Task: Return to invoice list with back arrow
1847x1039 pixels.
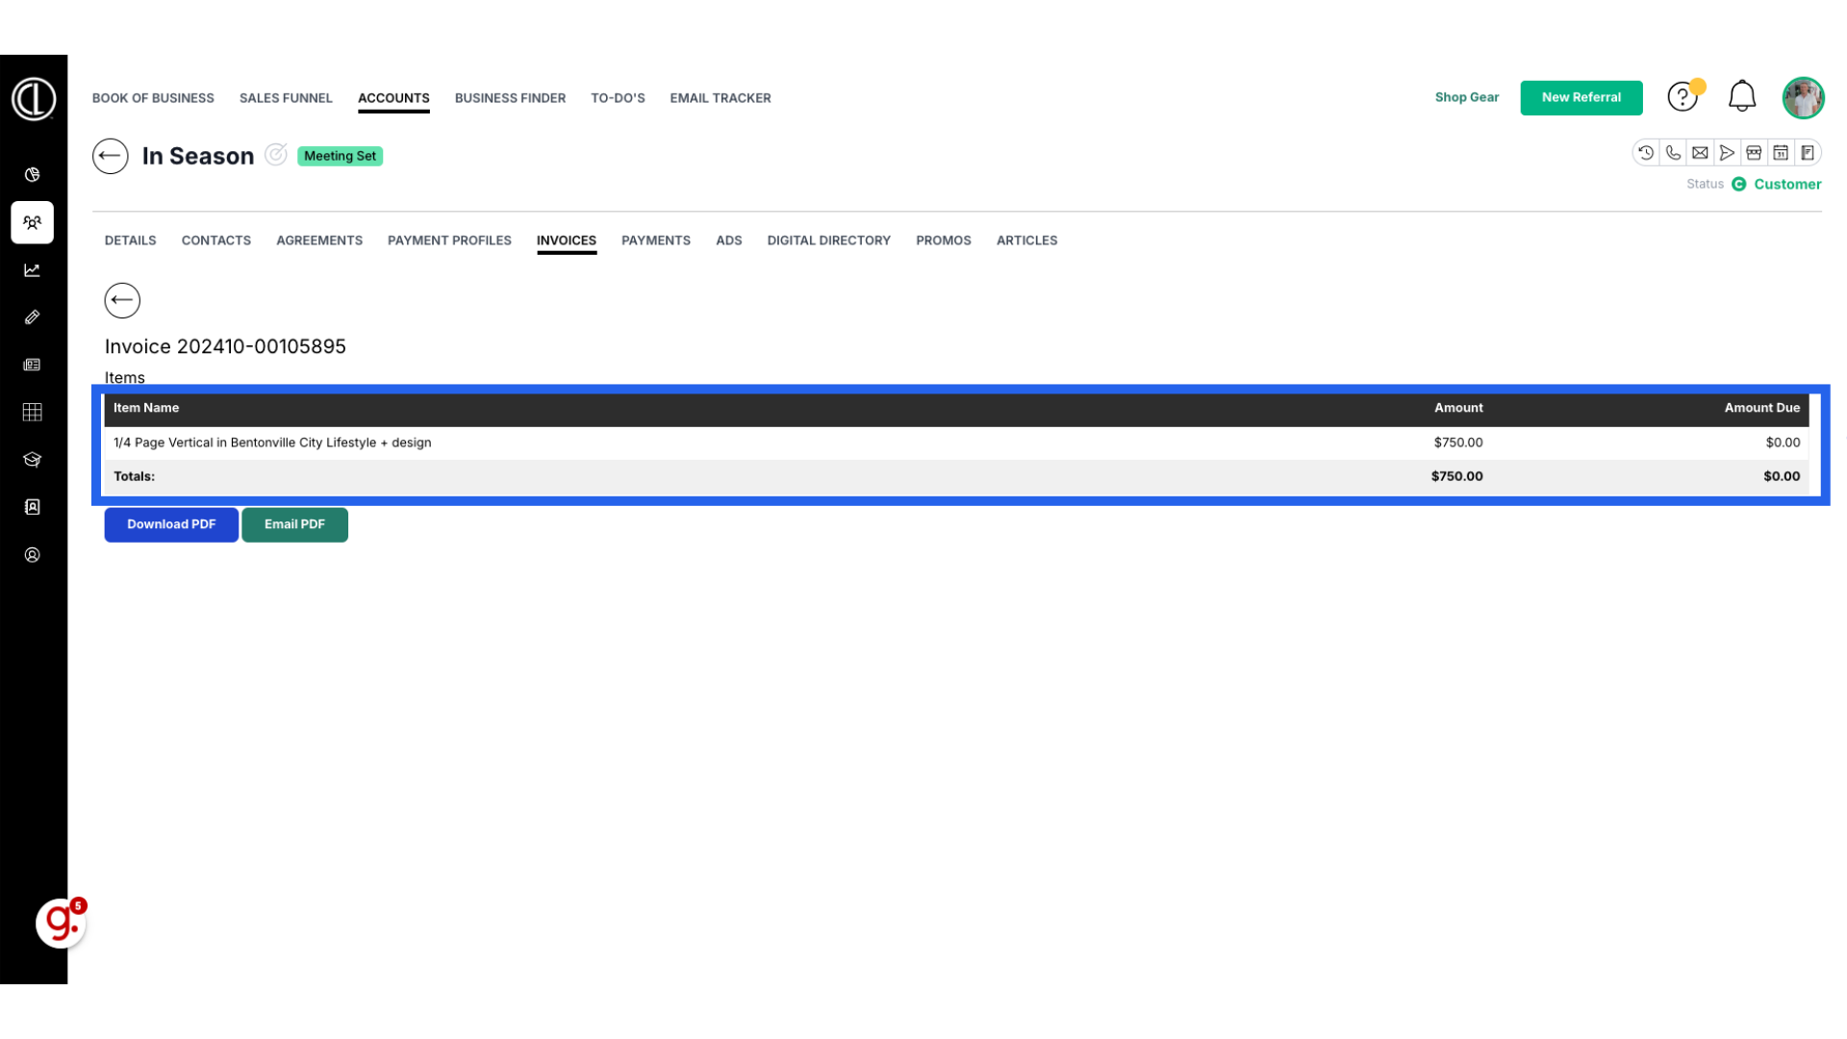Action: click(122, 300)
